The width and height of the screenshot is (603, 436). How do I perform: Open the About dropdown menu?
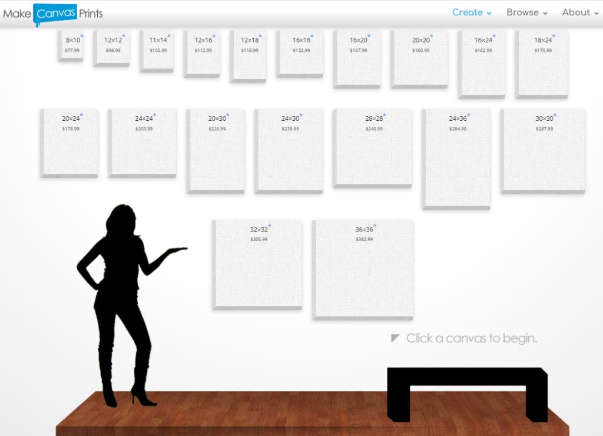coord(580,12)
